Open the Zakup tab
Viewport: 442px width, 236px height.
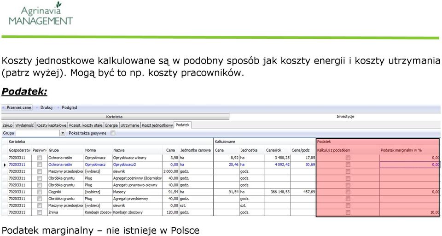click(8, 125)
